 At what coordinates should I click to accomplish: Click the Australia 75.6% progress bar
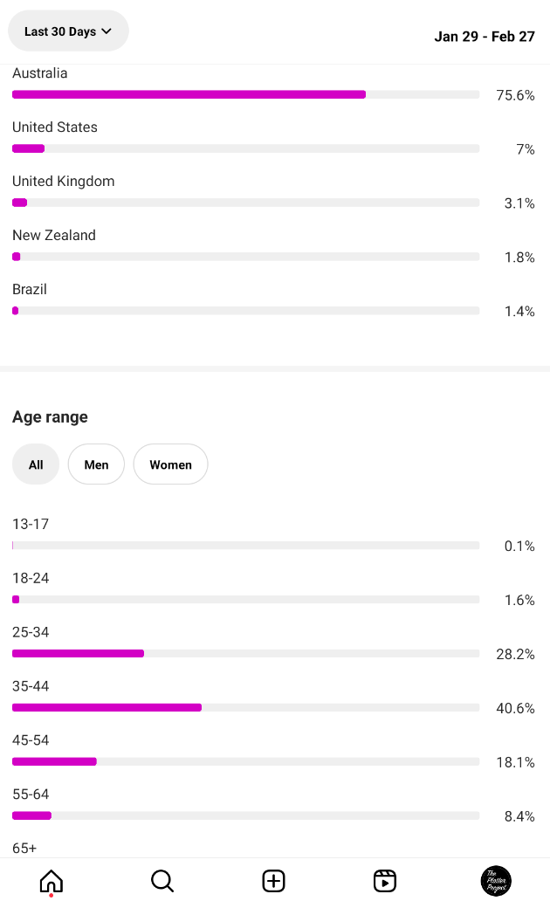[245, 94]
